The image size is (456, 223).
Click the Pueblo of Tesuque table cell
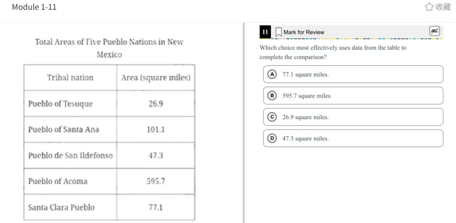(60, 104)
